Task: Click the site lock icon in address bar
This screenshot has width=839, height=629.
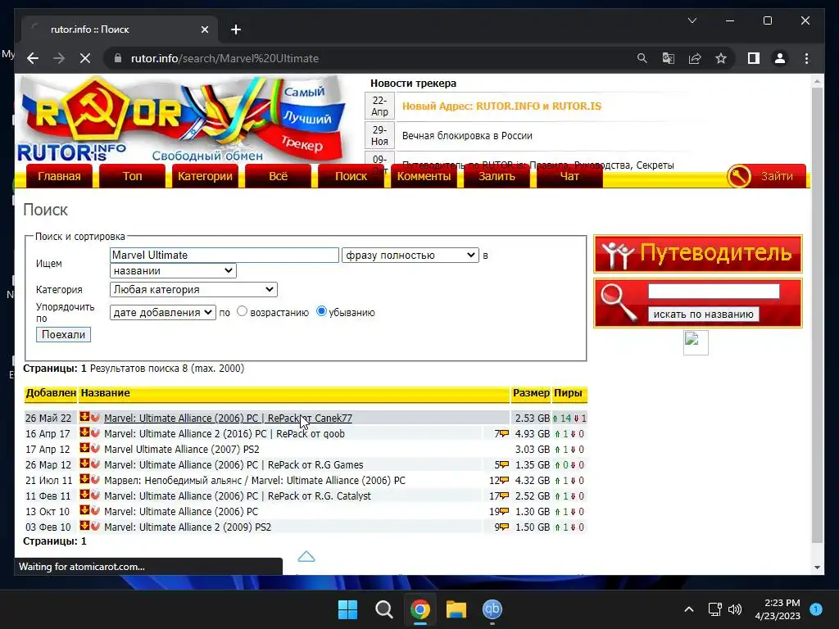Action: 118,58
